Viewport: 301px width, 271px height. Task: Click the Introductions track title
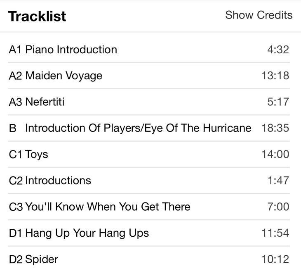point(58,181)
